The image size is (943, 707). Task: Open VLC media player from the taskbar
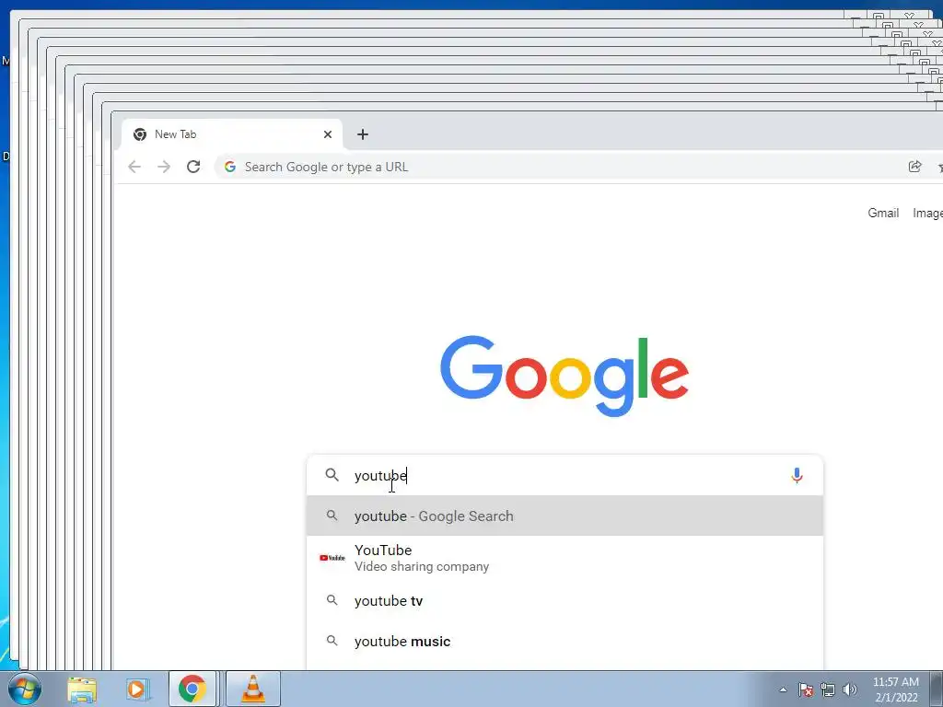252,689
